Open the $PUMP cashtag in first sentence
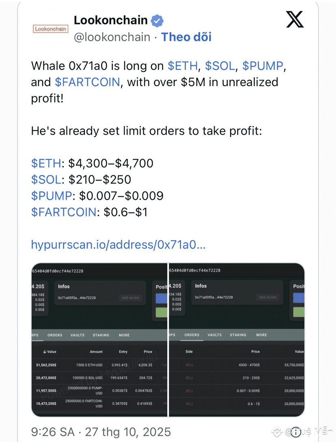The image size is (336, 442). click(263, 66)
